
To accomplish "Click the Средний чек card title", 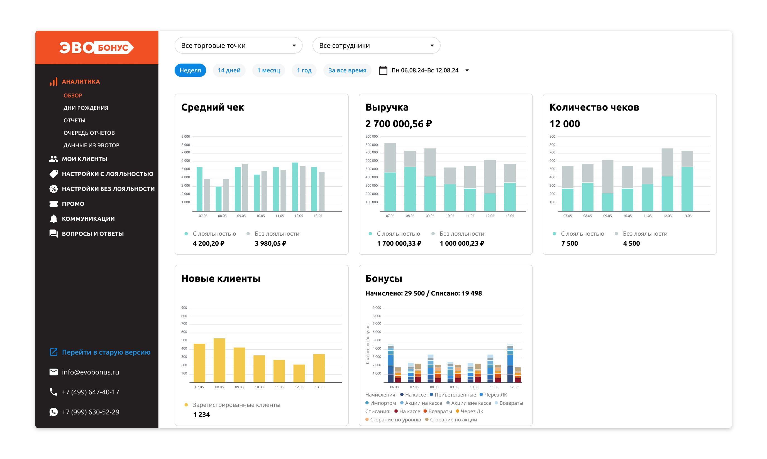I will coord(212,107).
